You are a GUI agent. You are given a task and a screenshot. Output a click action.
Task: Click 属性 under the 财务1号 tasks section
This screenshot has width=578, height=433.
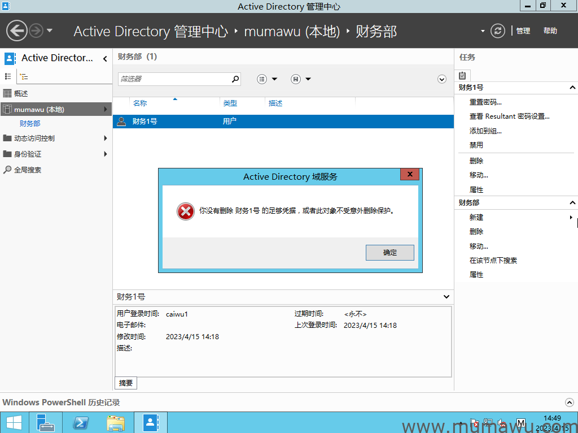point(476,190)
